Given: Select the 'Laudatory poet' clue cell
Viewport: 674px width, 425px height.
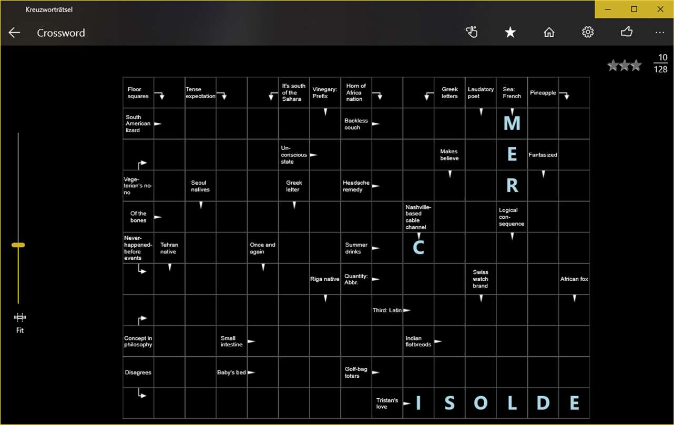Looking at the screenshot, I should coord(481,93).
